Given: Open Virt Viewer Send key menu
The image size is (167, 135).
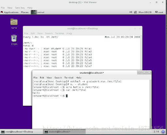Looking at the screenshot, I should point(20,8).
